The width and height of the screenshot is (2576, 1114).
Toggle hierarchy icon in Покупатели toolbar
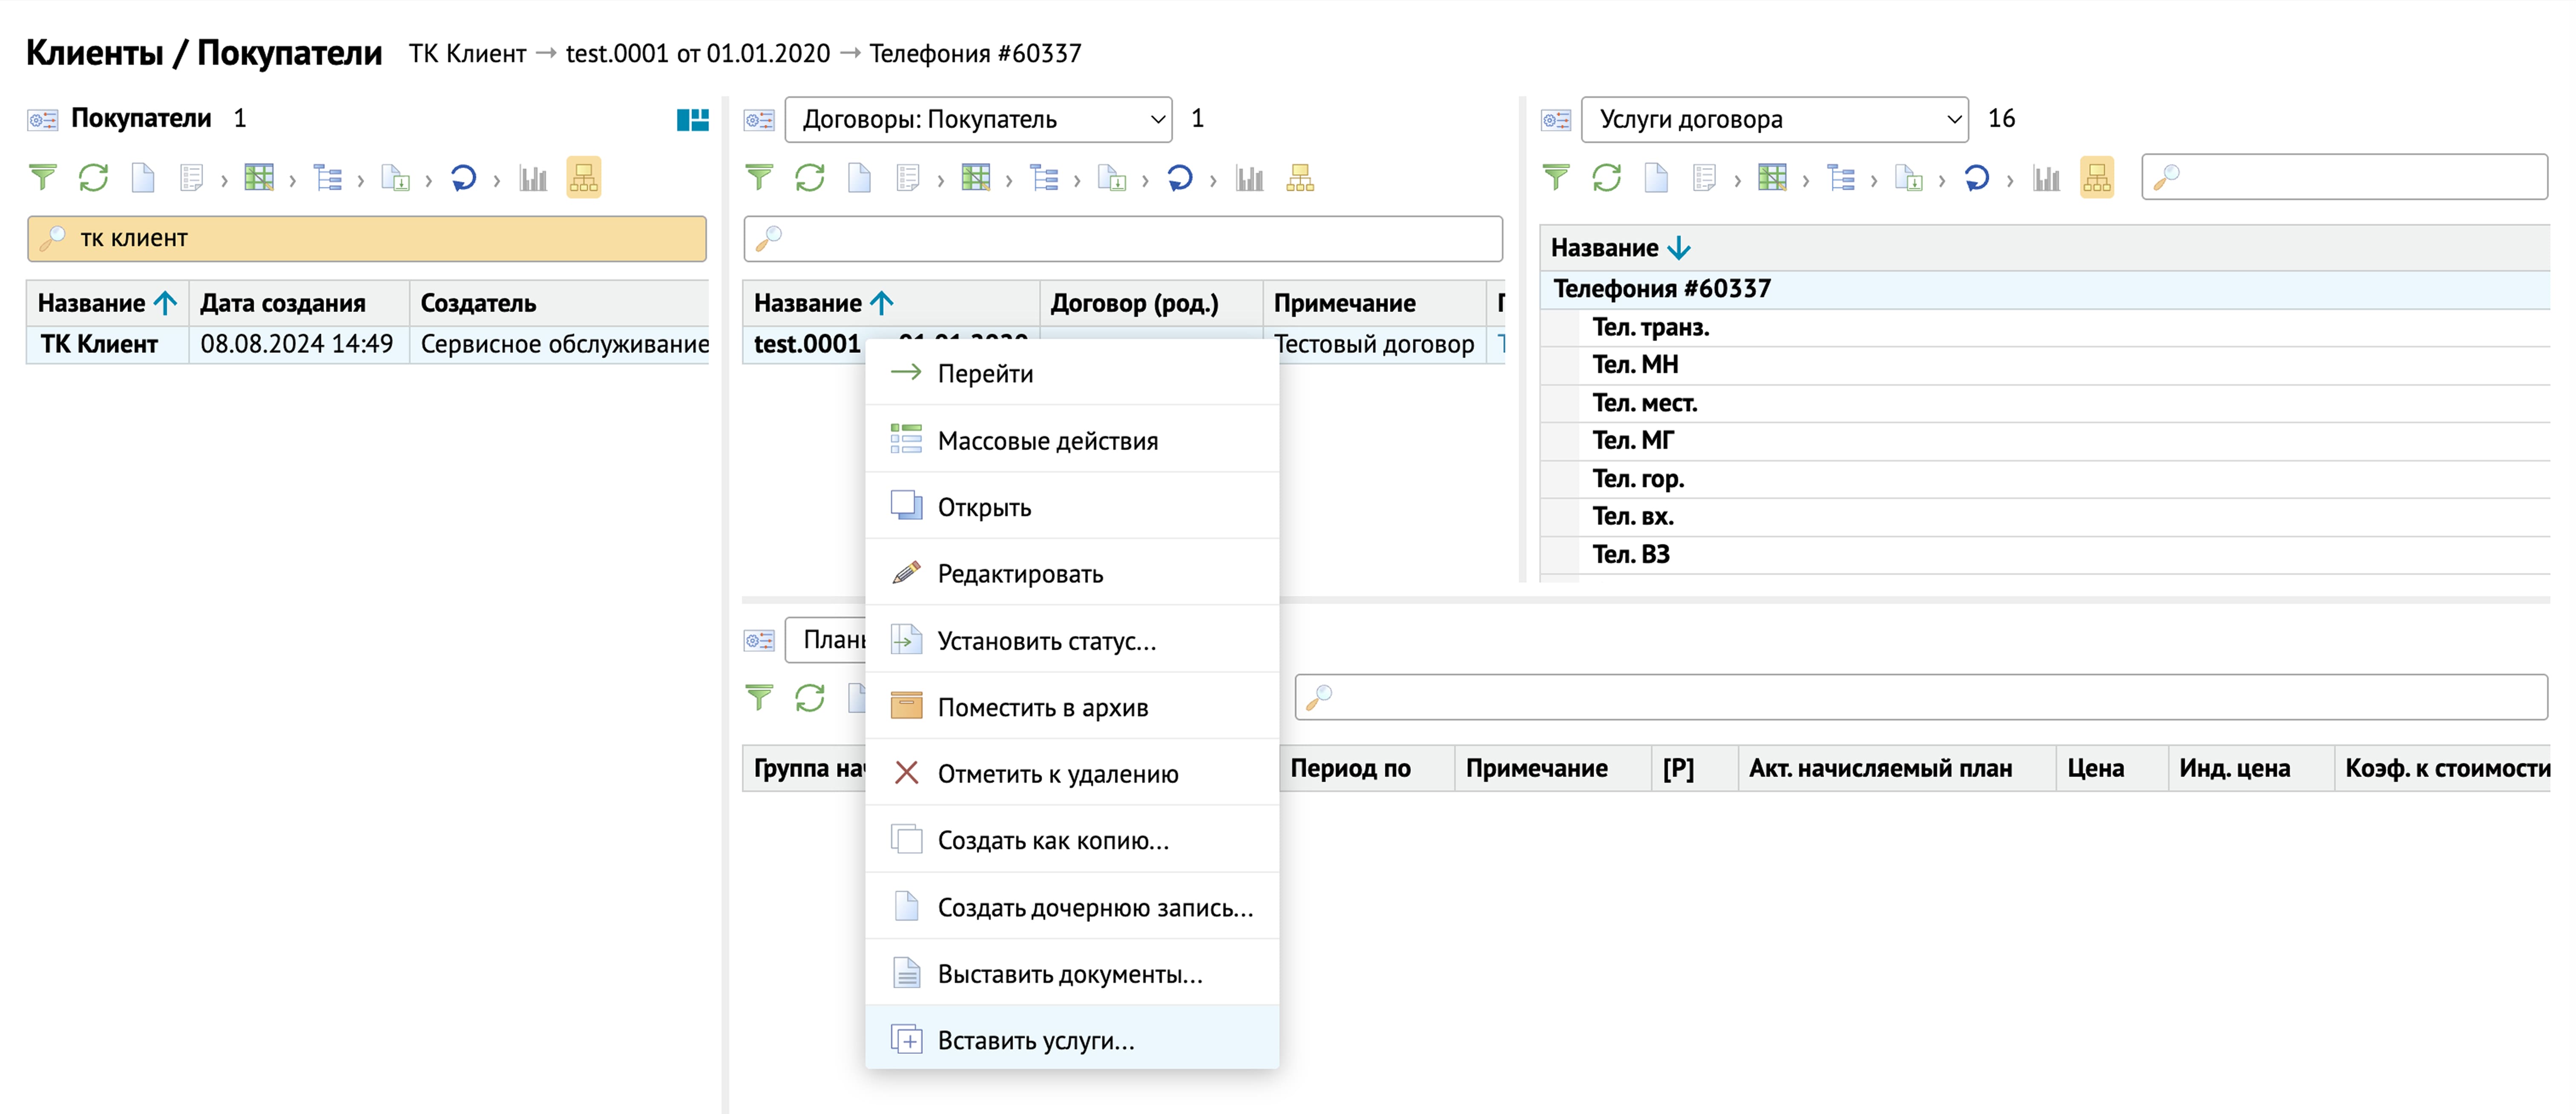(584, 178)
